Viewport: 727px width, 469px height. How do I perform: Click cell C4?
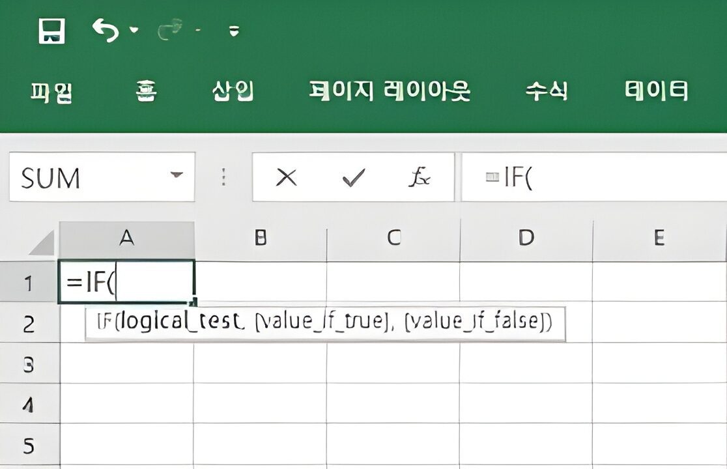[393, 403]
